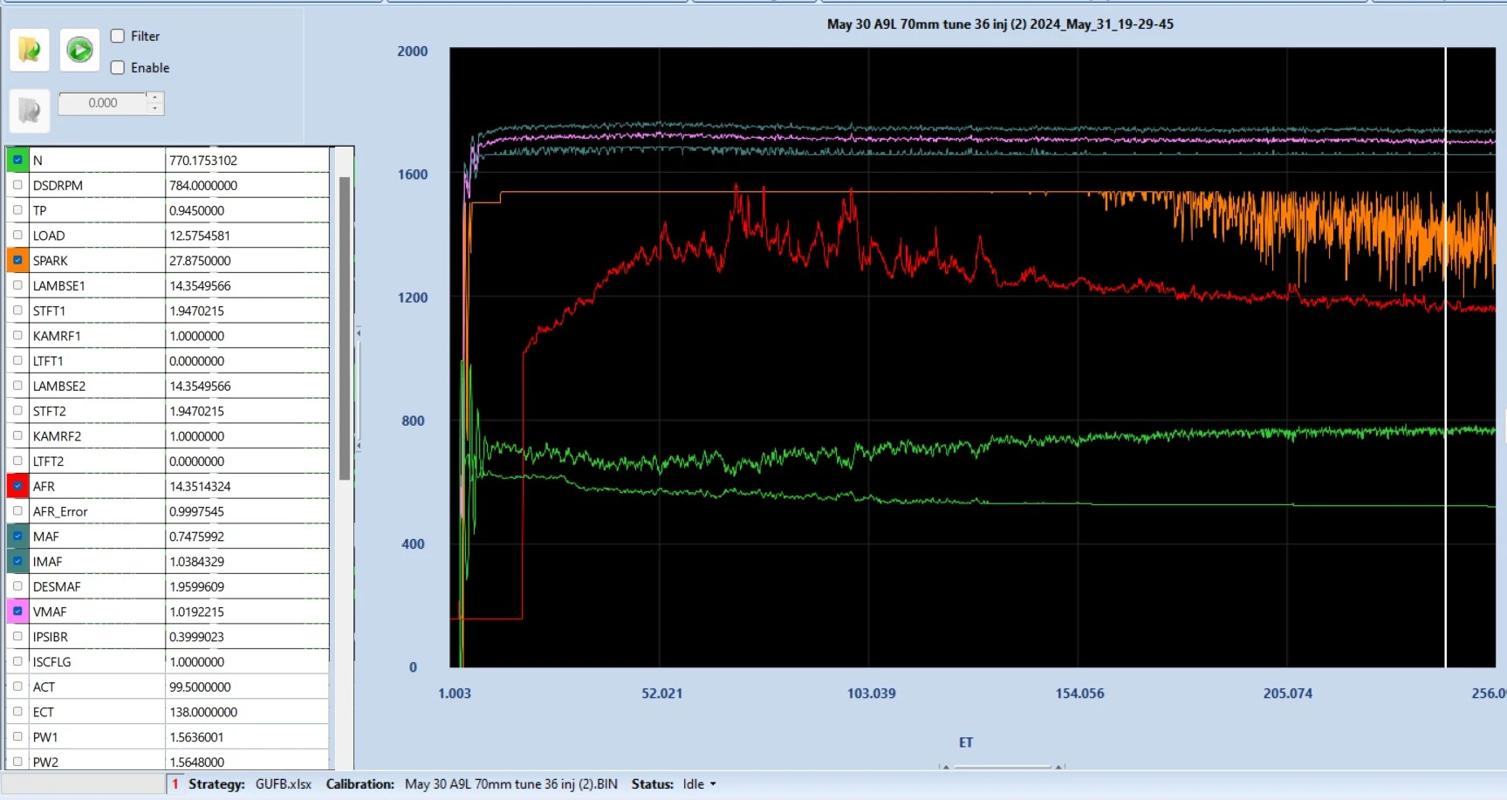Toggle the pink VMAF channel checkbox

[17, 612]
